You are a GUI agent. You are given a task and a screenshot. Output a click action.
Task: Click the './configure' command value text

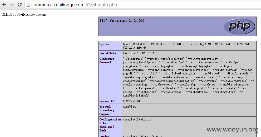[x=189, y=77]
